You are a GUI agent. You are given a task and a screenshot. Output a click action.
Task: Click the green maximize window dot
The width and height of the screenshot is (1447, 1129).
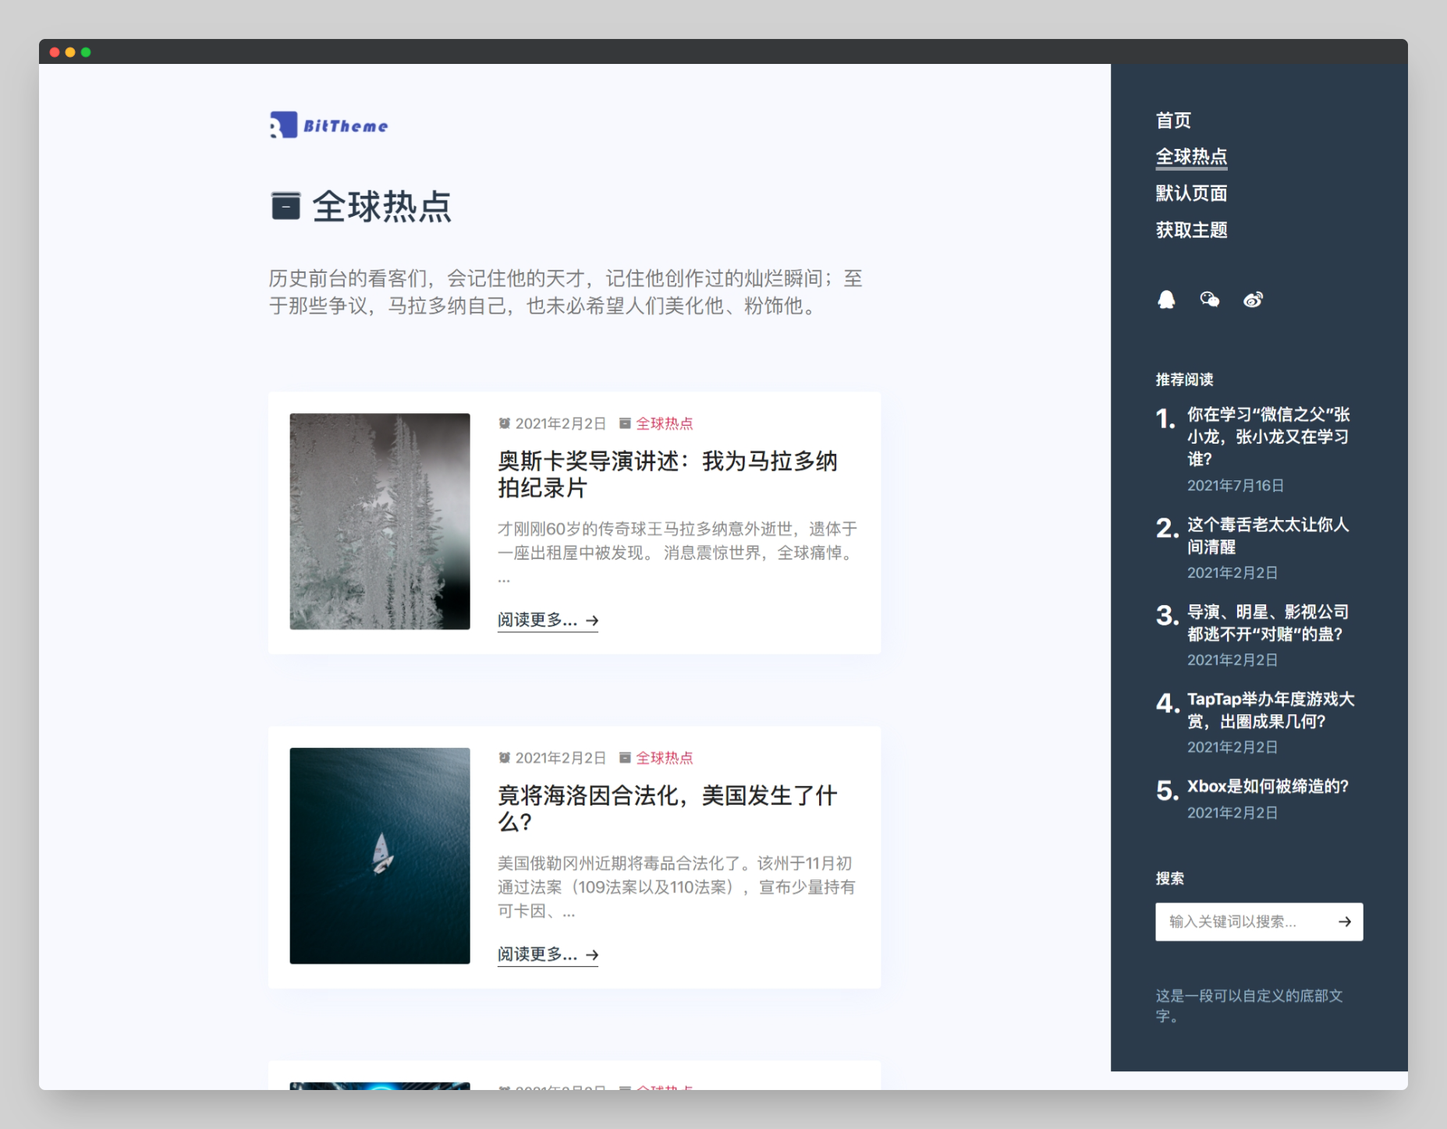click(86, 52)
